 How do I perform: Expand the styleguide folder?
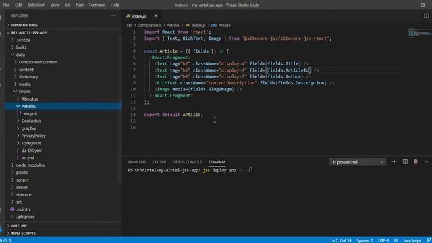point(31,143)
